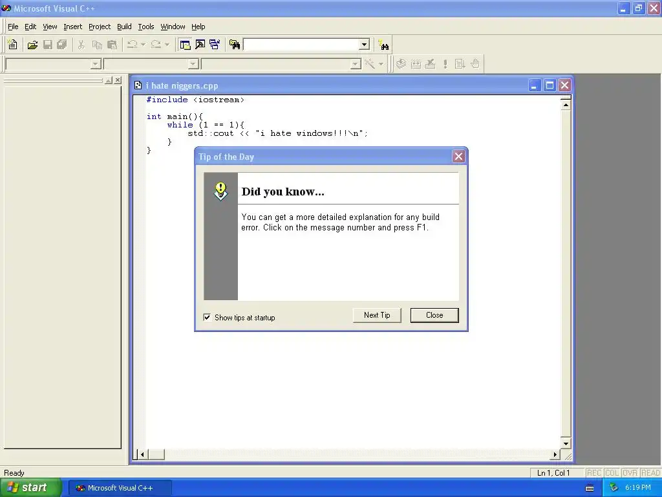Click the Next Tip button
Screen dimensions: 662x497
(x=377, y=315)
